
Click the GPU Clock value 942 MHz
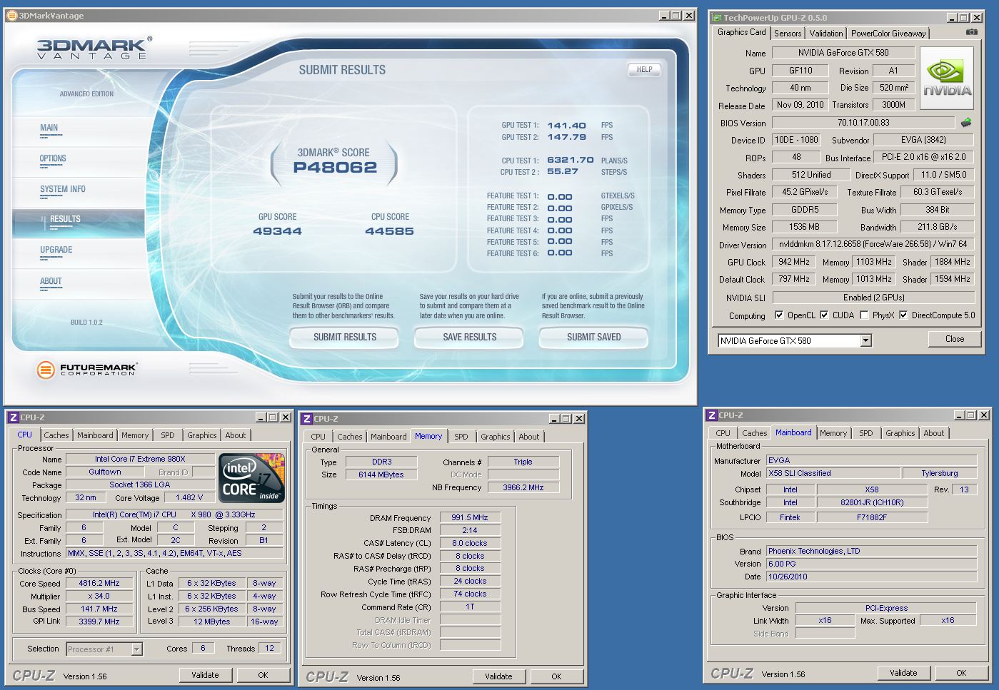[793, 262]
